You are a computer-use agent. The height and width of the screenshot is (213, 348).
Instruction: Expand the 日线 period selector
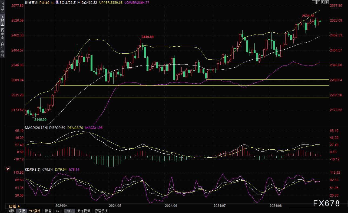coord(15,206)
